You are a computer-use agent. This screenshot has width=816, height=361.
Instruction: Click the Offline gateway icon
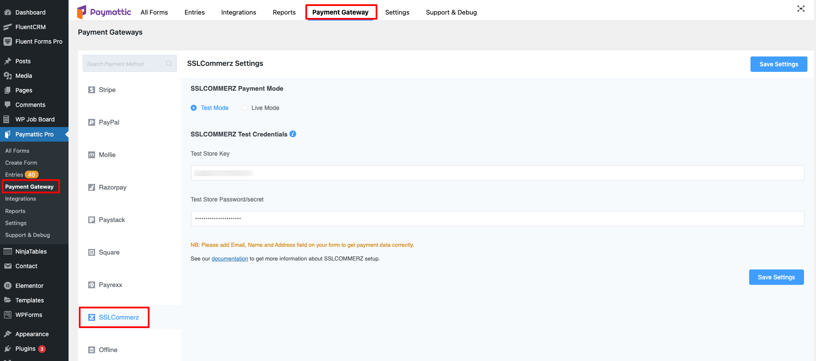[92, 350]
